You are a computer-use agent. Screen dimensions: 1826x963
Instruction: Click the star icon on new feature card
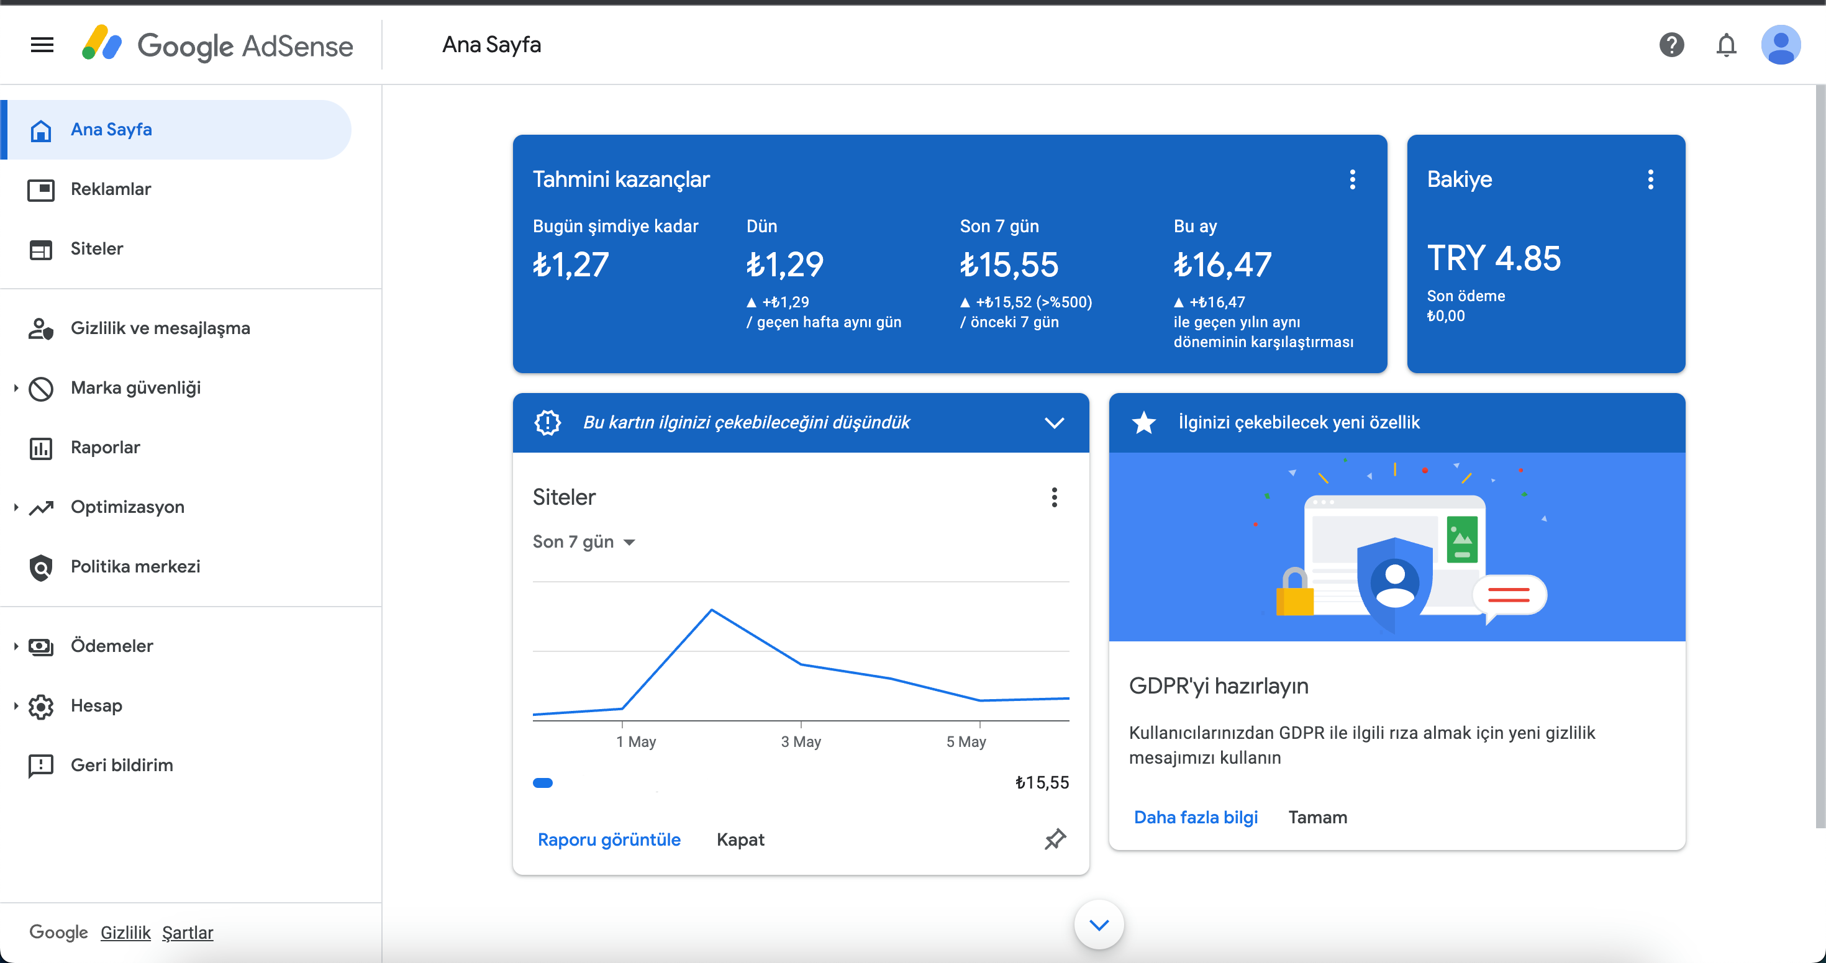coord(1143,422)
